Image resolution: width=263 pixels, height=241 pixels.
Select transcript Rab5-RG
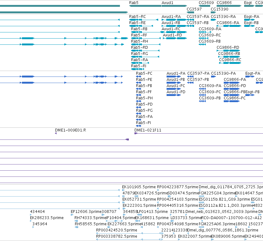(x=139, y=54)
